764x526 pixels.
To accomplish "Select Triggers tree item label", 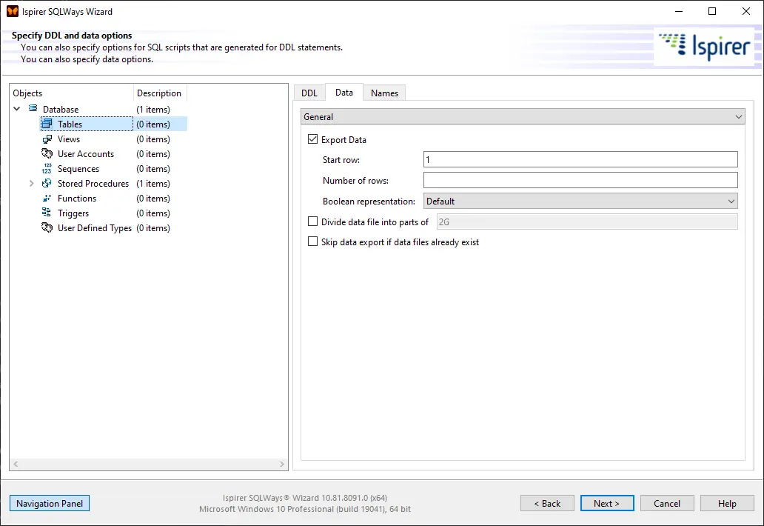I will (73, 213).
